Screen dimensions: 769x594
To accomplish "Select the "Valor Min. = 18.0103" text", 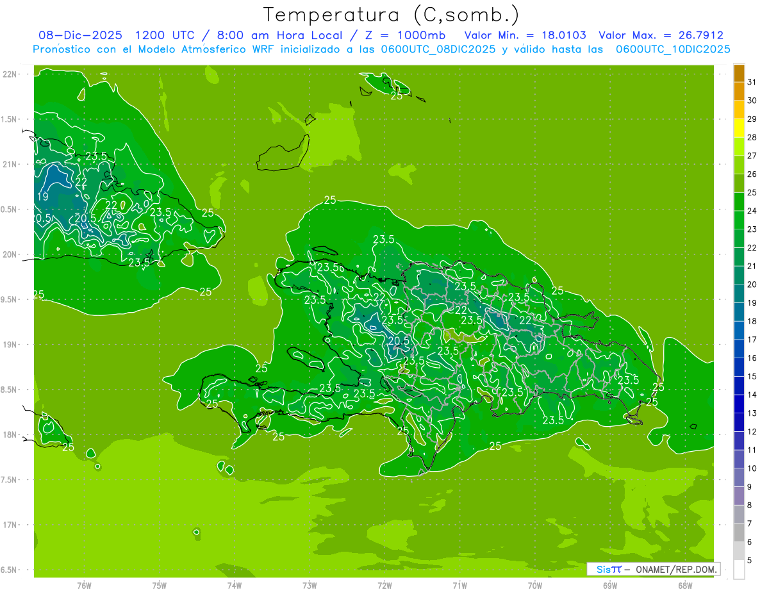I will click(x=525, y=35).
